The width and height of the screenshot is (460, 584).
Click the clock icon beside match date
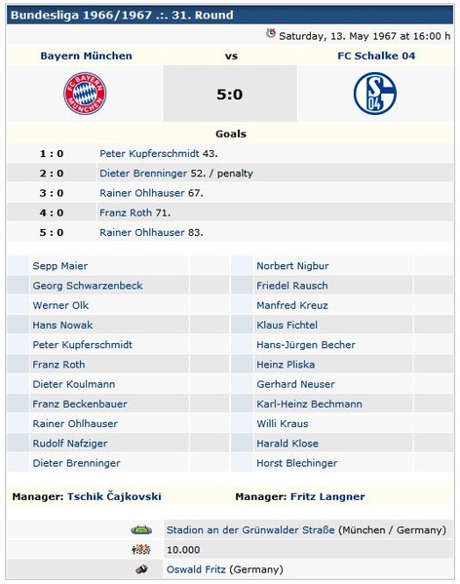[271, 34]
